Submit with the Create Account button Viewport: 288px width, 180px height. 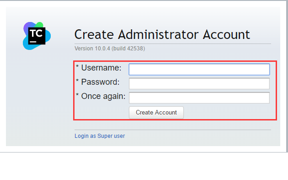click(156, 113)
